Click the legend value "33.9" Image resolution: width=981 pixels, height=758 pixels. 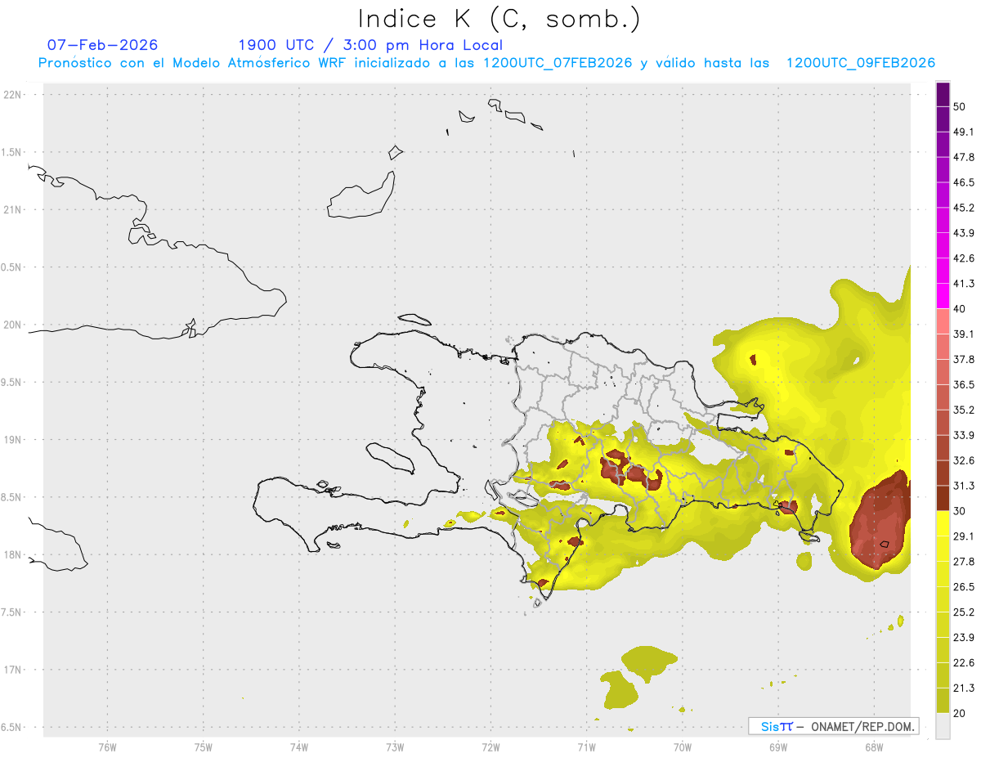(964, 435)
